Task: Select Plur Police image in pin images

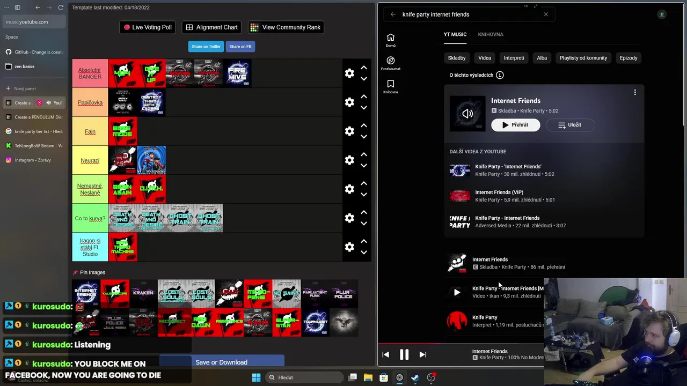Action: (x=343, y=293)
